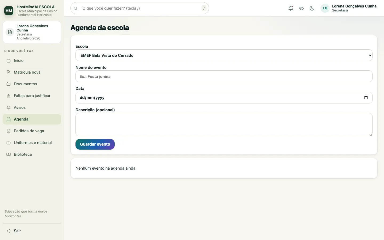Click the "Agenda da escola" heading
384x240 pixels.
click(100, 28)
